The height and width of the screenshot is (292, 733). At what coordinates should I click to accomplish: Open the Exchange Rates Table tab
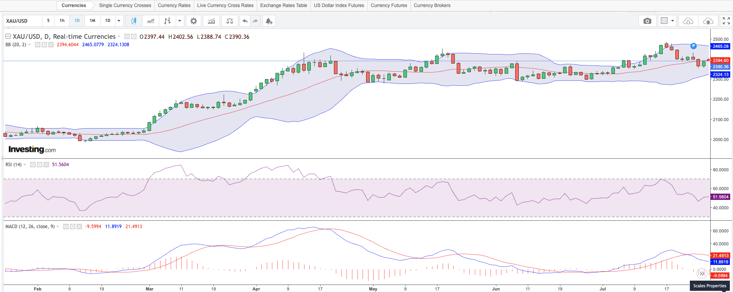(284, 5)
